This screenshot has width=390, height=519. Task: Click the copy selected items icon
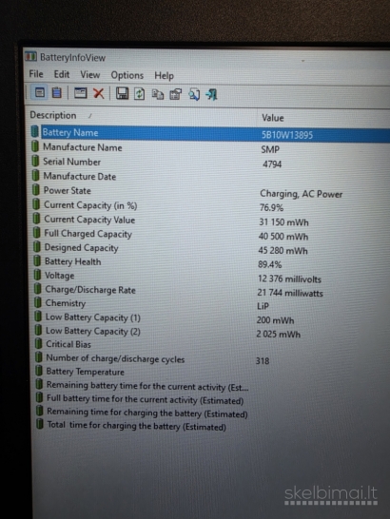(157, 94)
